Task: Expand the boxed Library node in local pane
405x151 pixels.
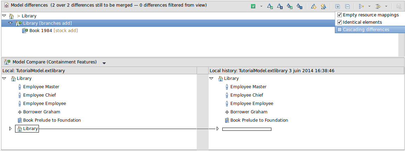Action: pos(11,129)
